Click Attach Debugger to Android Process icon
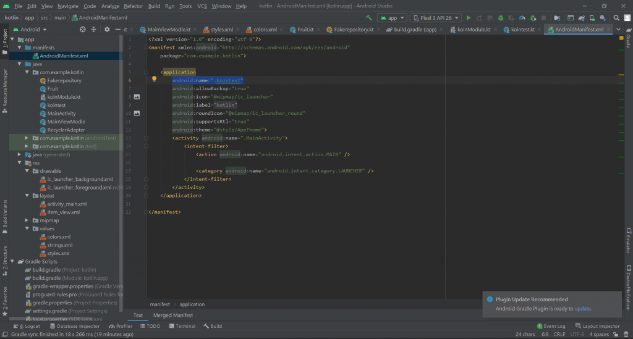Image resolution: width=633 pixels, height=339 pixels. 533,18
